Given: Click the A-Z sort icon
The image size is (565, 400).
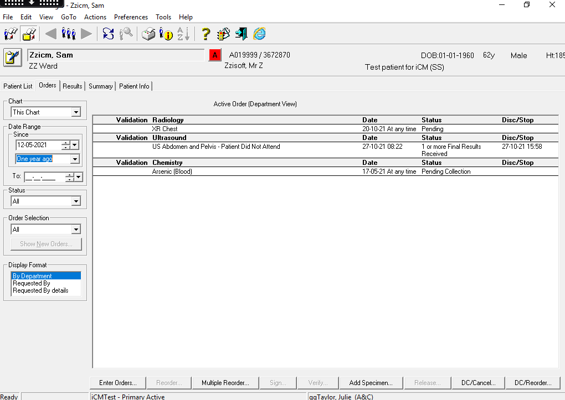Looking at the screenshot, I should tap(183, 34).
